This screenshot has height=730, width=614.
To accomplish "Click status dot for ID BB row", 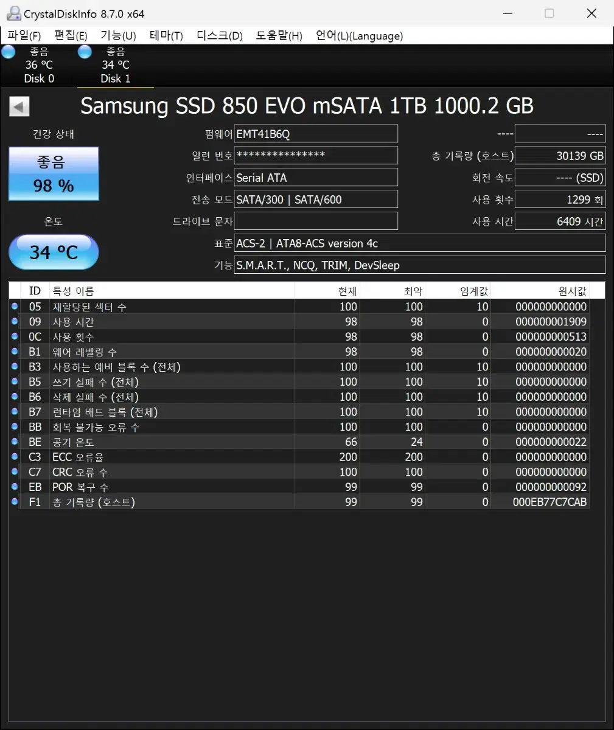I will (x=15, y=426).
